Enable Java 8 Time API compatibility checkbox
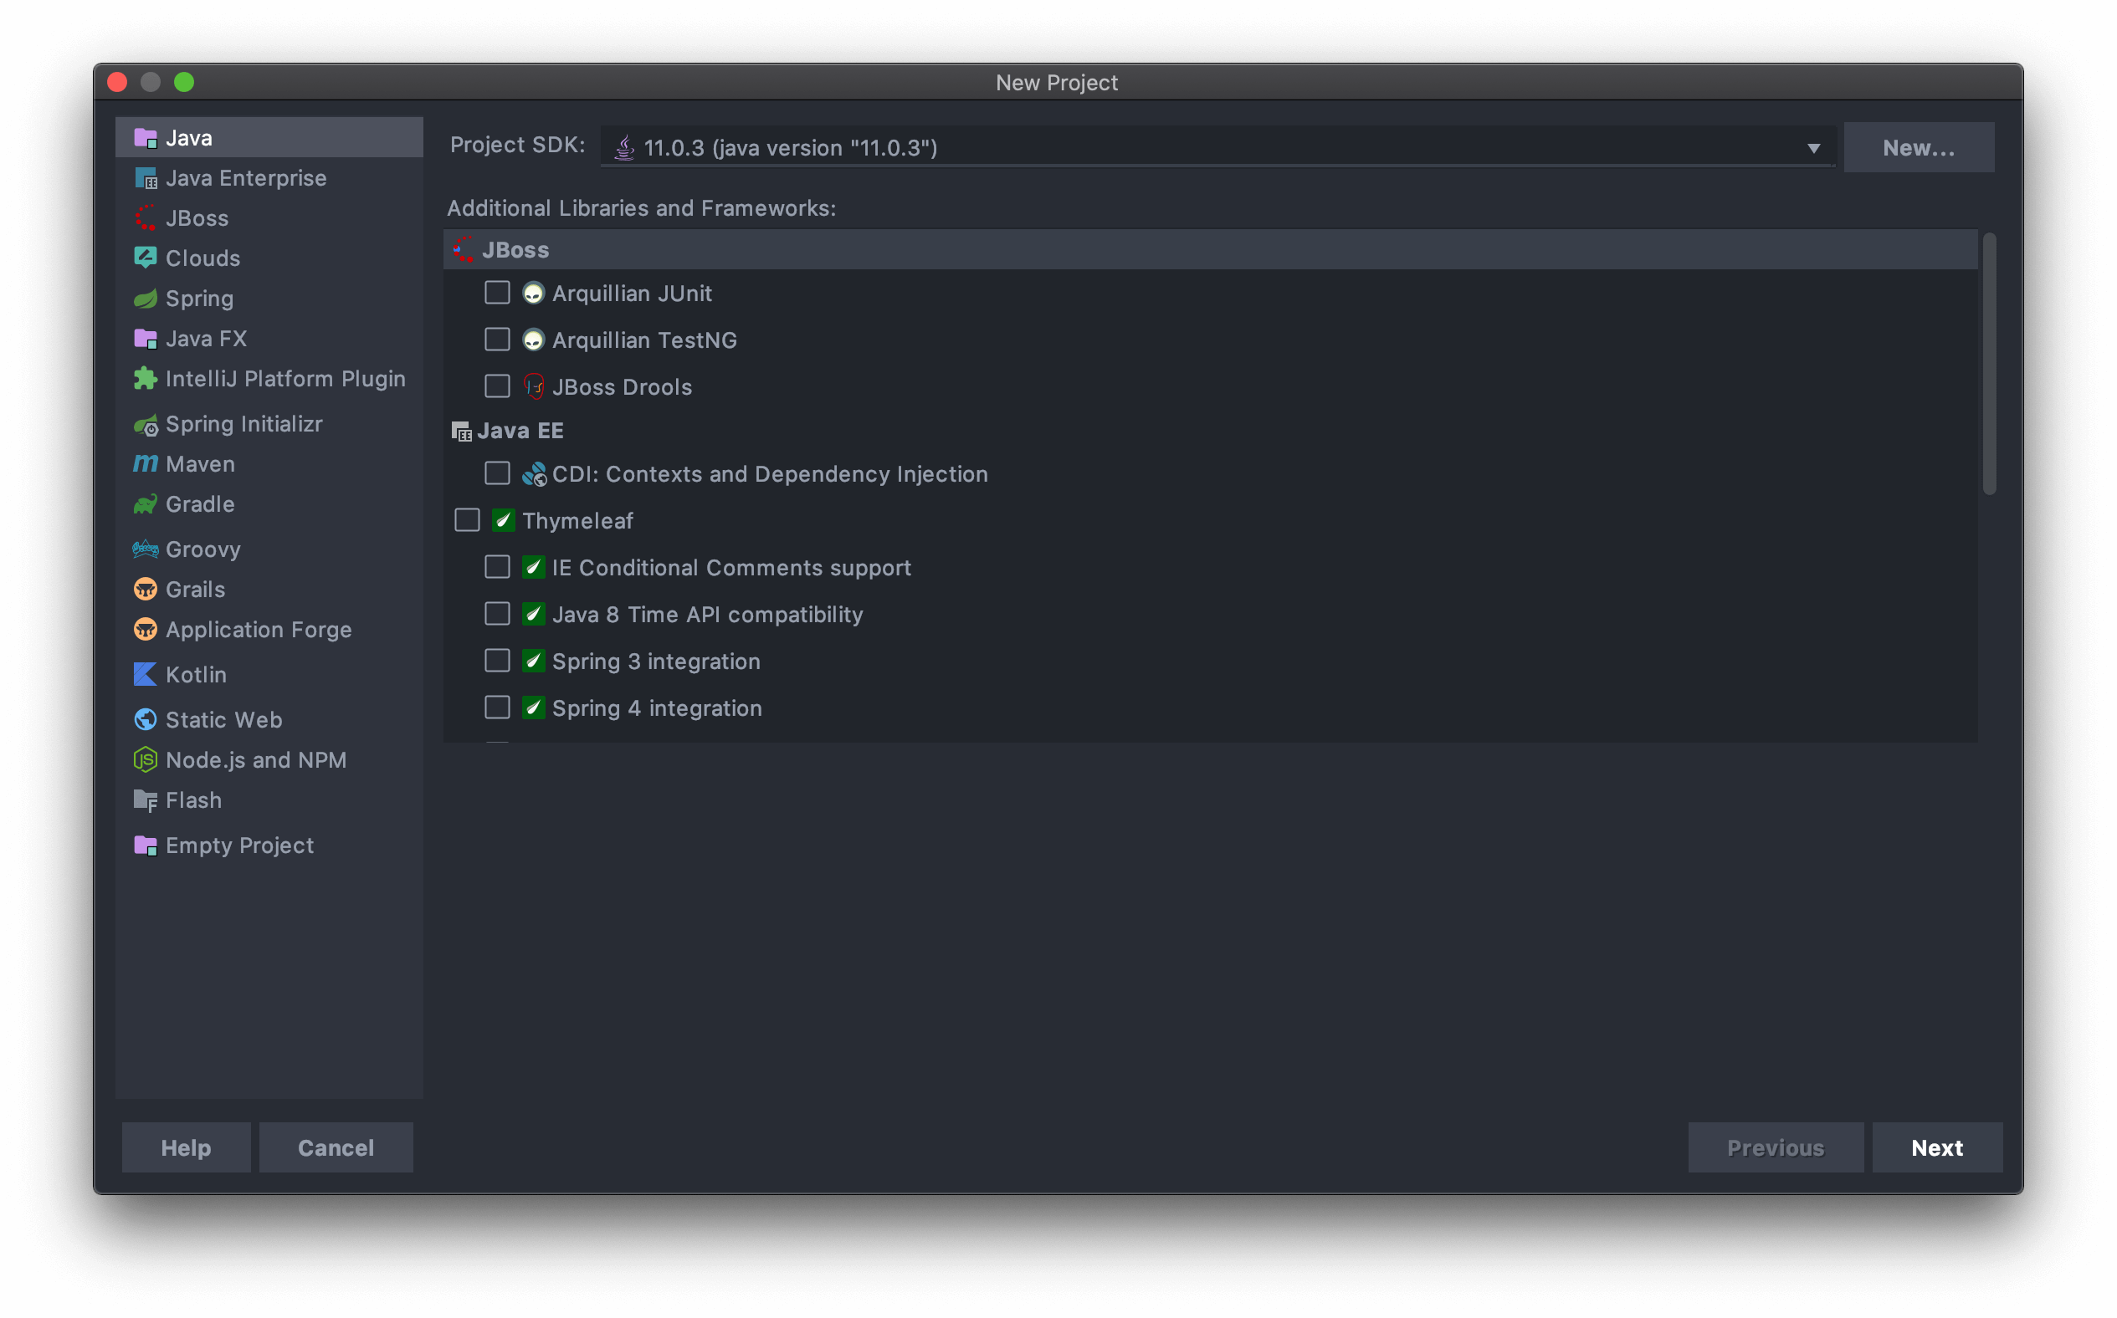 click(x=497, y=615)
